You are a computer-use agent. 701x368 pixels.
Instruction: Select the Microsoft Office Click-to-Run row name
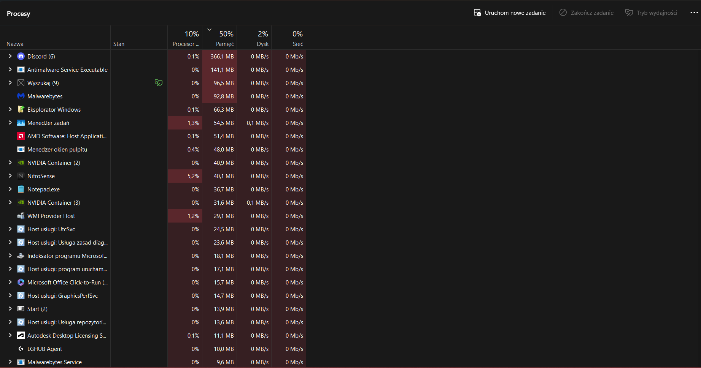[x=67, y=283]
